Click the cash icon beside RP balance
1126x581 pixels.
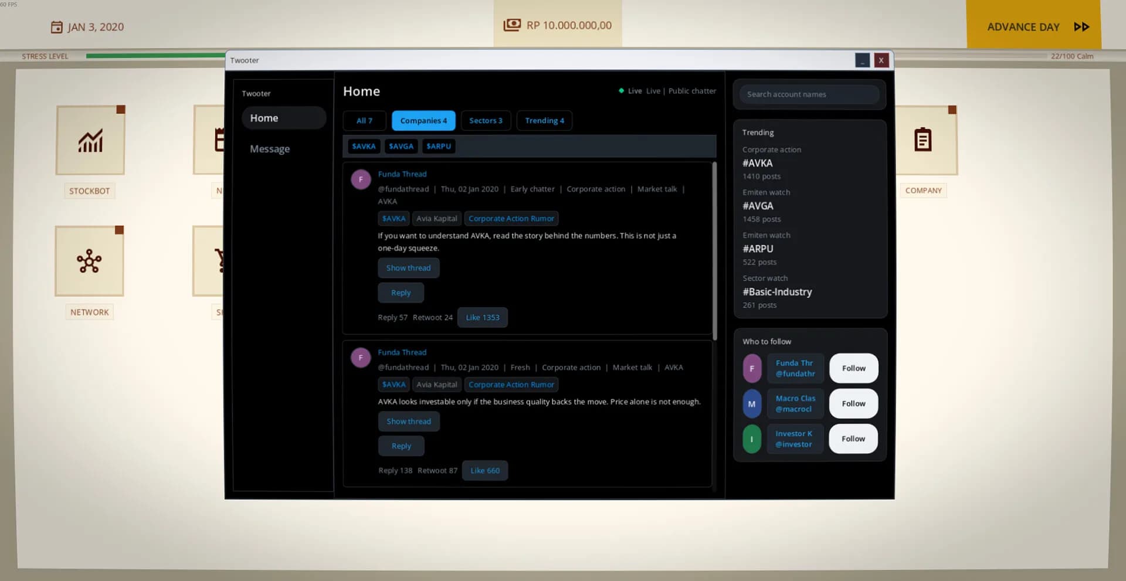(x=512, y=25)
